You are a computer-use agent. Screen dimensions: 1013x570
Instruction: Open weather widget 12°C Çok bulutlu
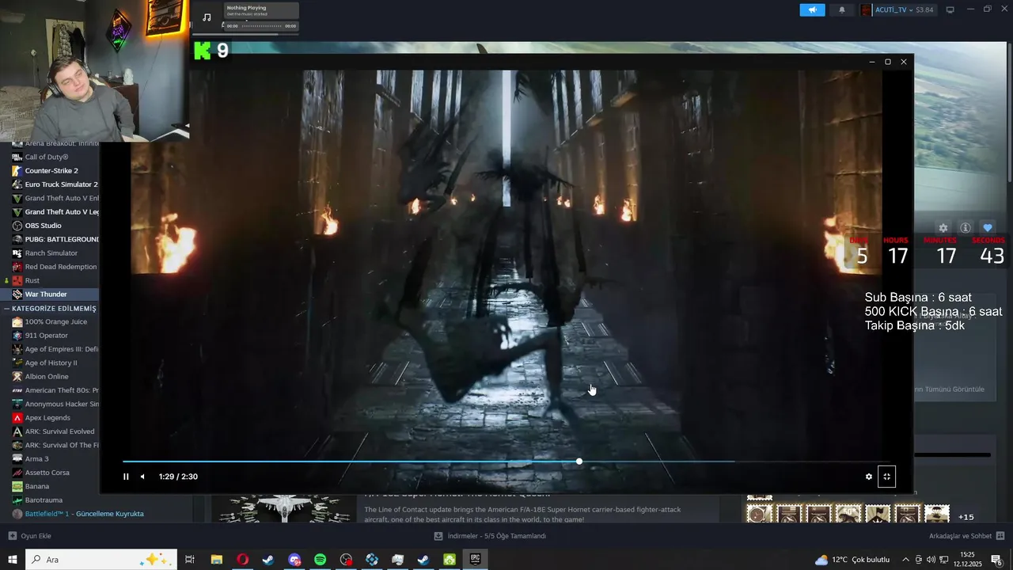(x=852, y=560)
